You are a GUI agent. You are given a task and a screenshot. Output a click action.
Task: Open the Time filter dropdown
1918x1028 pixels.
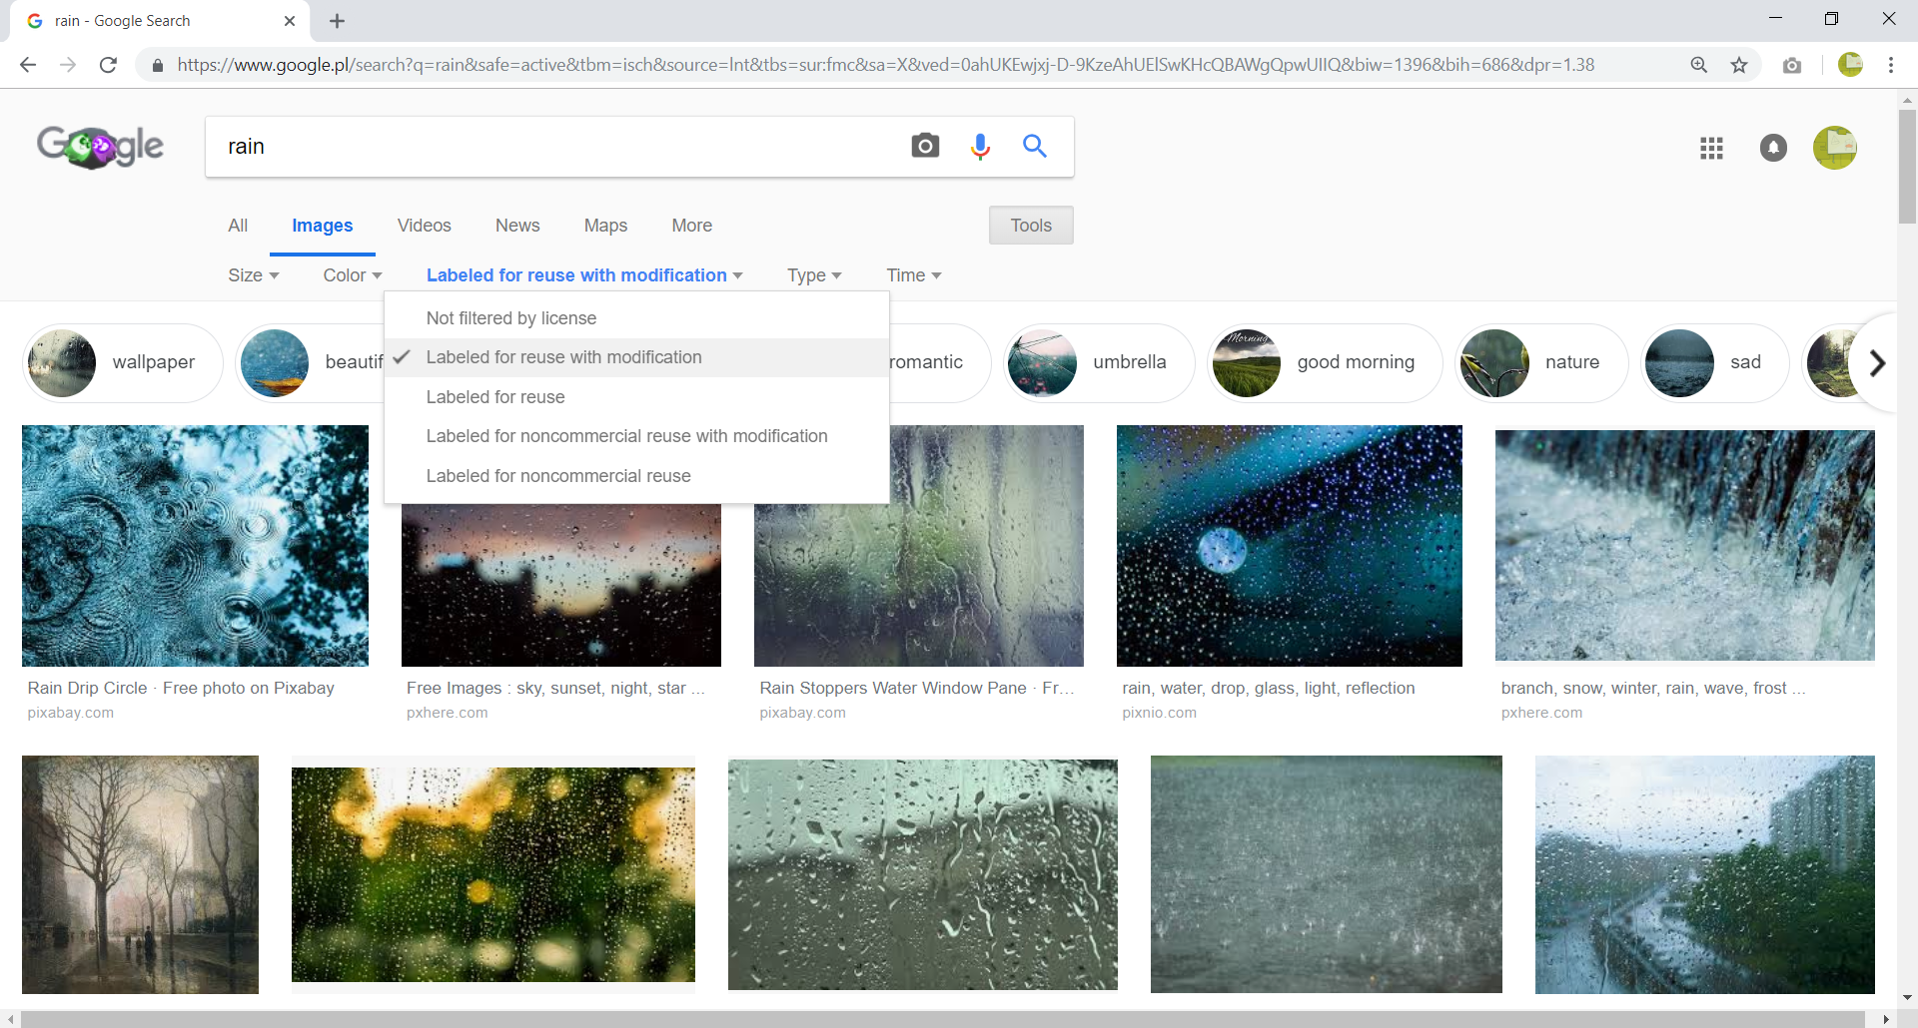pos(913,275)
